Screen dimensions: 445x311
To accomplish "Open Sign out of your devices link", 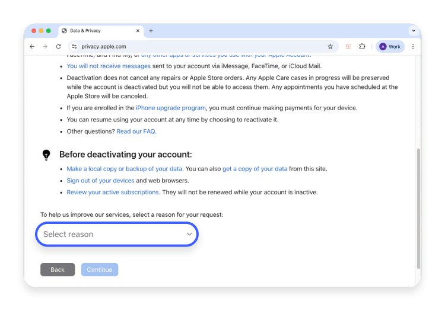I will pyautogui.click(x=100, y=181).
